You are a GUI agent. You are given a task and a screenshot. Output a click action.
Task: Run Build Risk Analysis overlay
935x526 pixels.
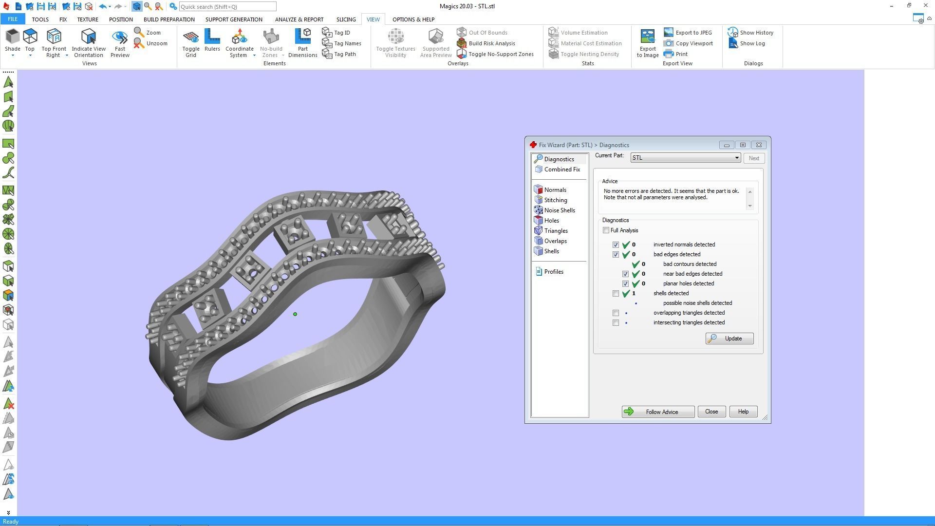pos(486,43)
